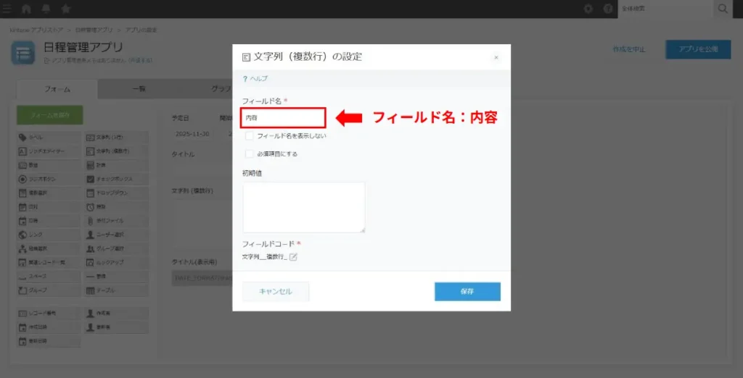Select the 更新者 field in palette
This screenshot has width=743, height=378.
pyautogui.click(x=117, y=327)
